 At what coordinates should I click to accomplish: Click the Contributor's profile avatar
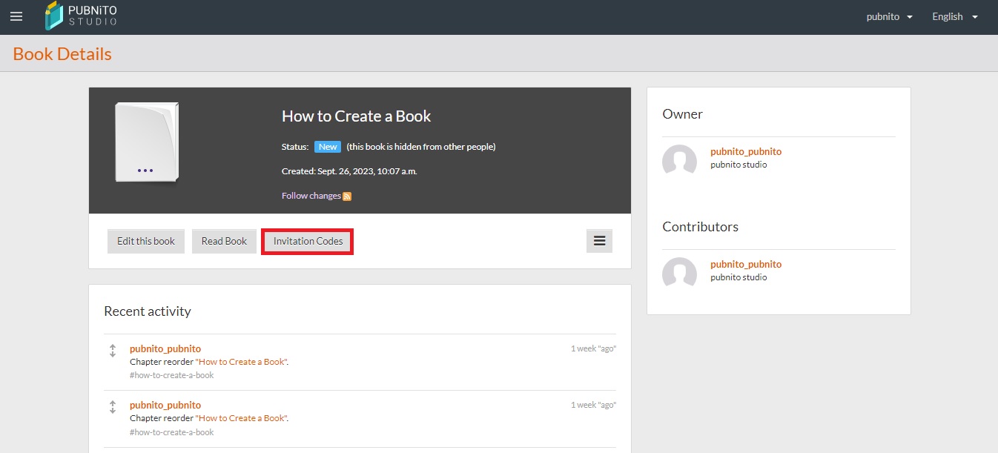679,273
